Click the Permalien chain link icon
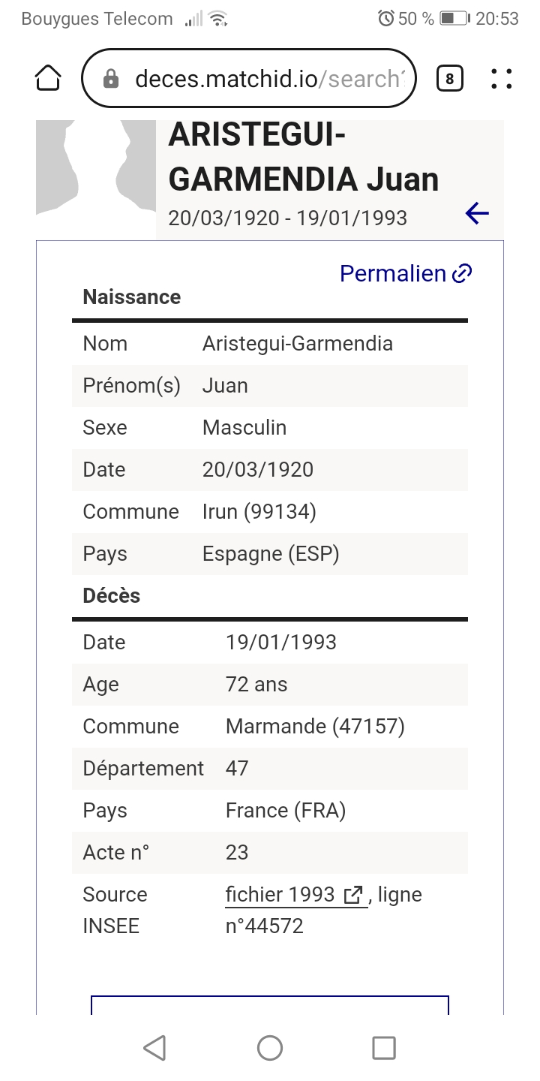The height and width of the screenshot is (1081, 540). (463, 274)
